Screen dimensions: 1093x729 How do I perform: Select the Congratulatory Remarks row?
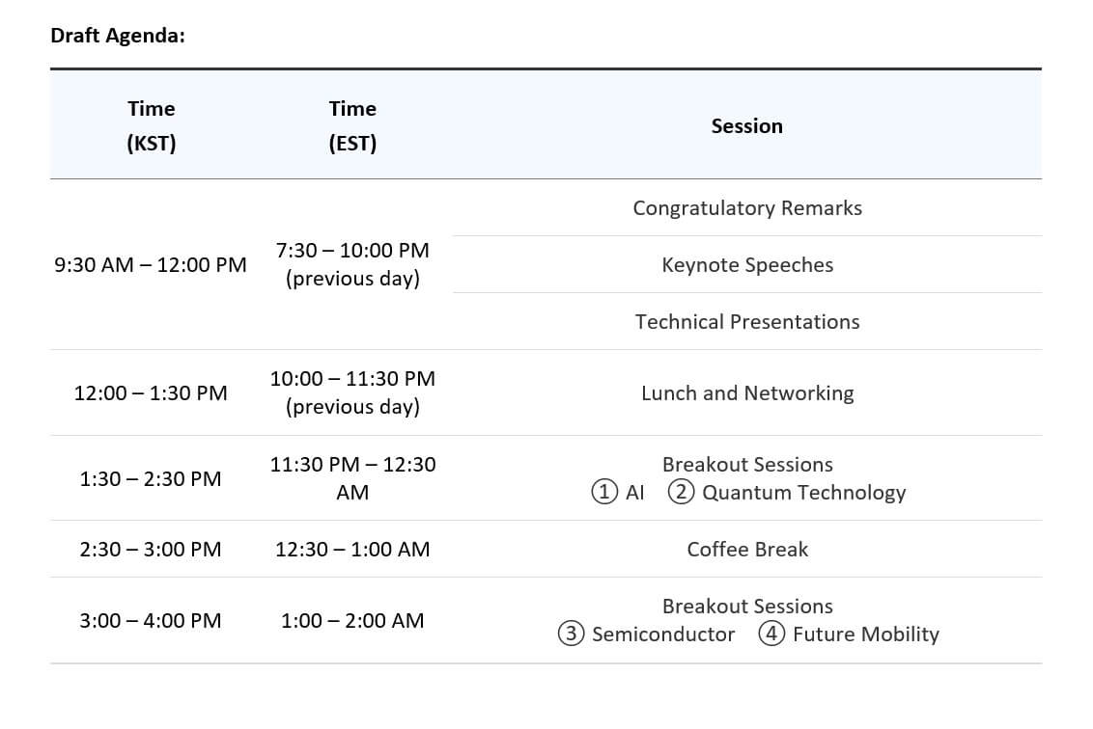(747, 208)
